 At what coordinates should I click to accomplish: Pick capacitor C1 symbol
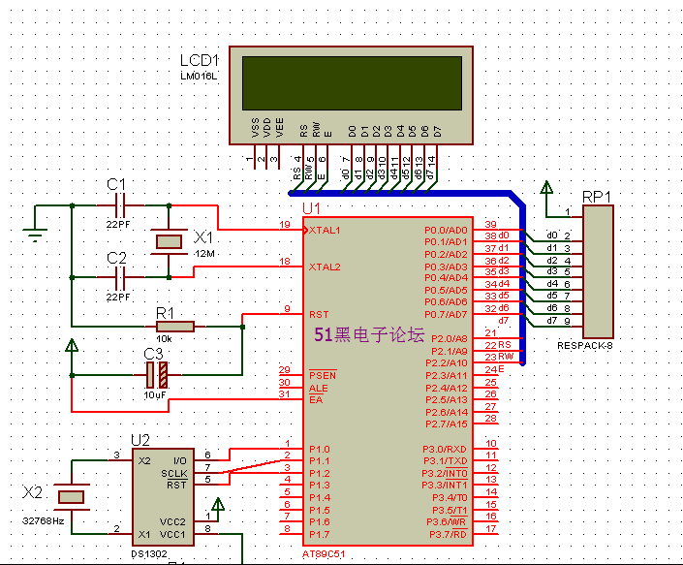tap(121, 205)
